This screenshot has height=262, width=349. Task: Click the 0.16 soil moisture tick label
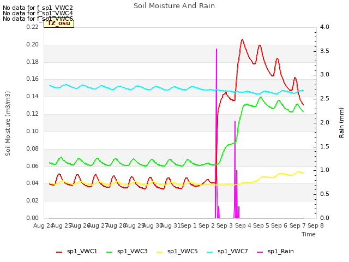click(x=33, y=79)
